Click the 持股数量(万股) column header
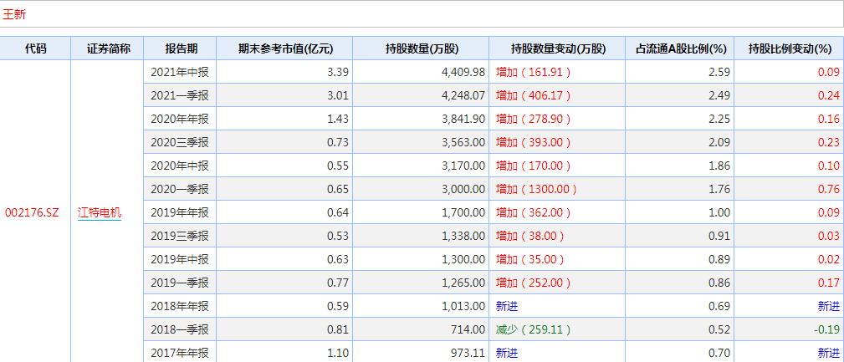The image size is (844, 362). tap(421, 48)
